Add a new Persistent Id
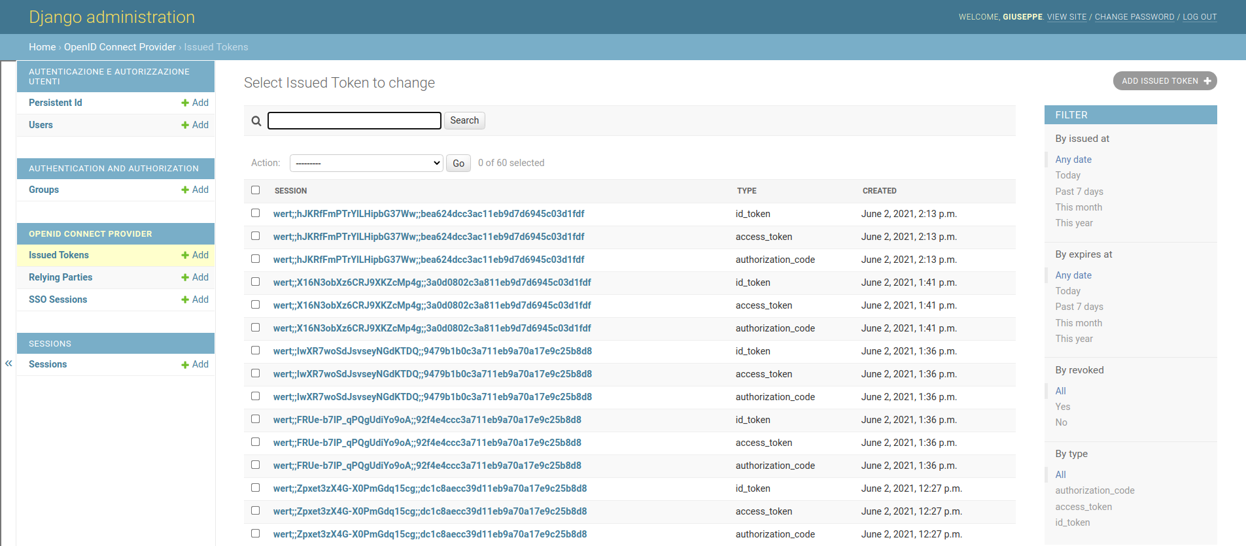 (x=195, y=103)
